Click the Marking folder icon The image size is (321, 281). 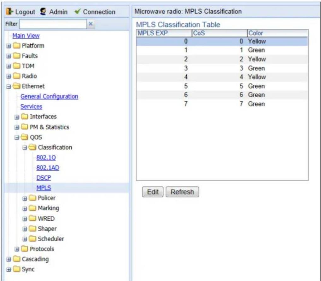(x=32, y=208)
